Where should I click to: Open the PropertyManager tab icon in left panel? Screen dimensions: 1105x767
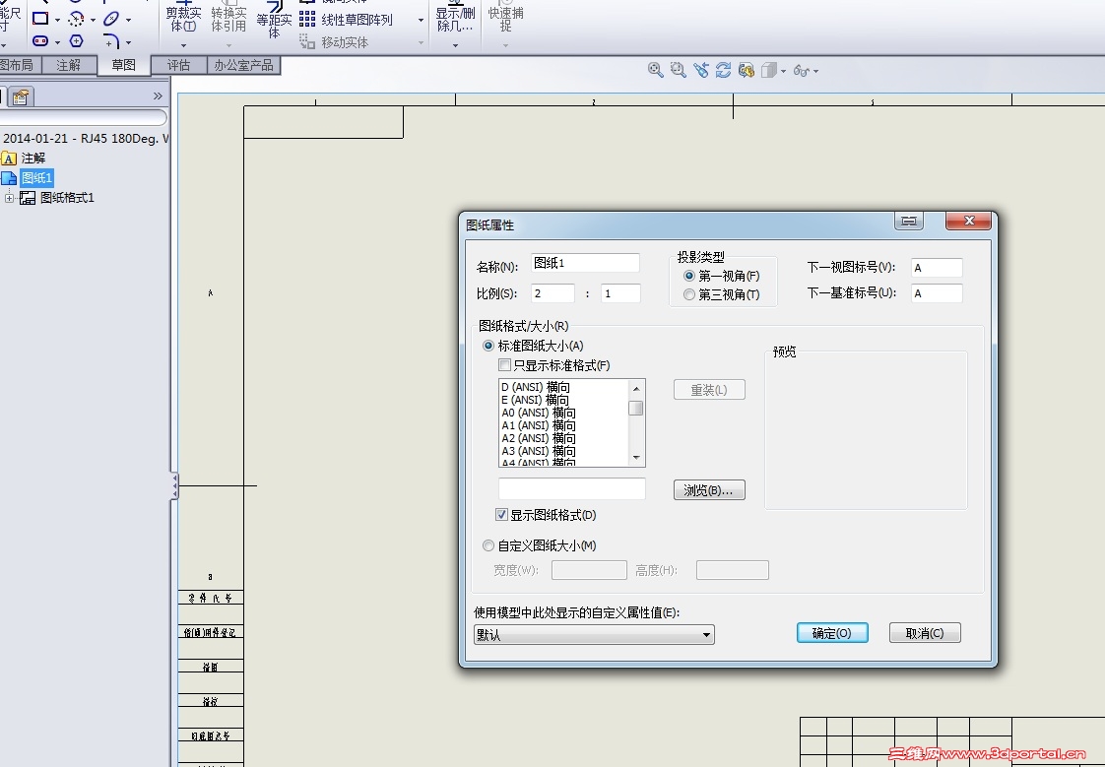[x=21, y=96]
